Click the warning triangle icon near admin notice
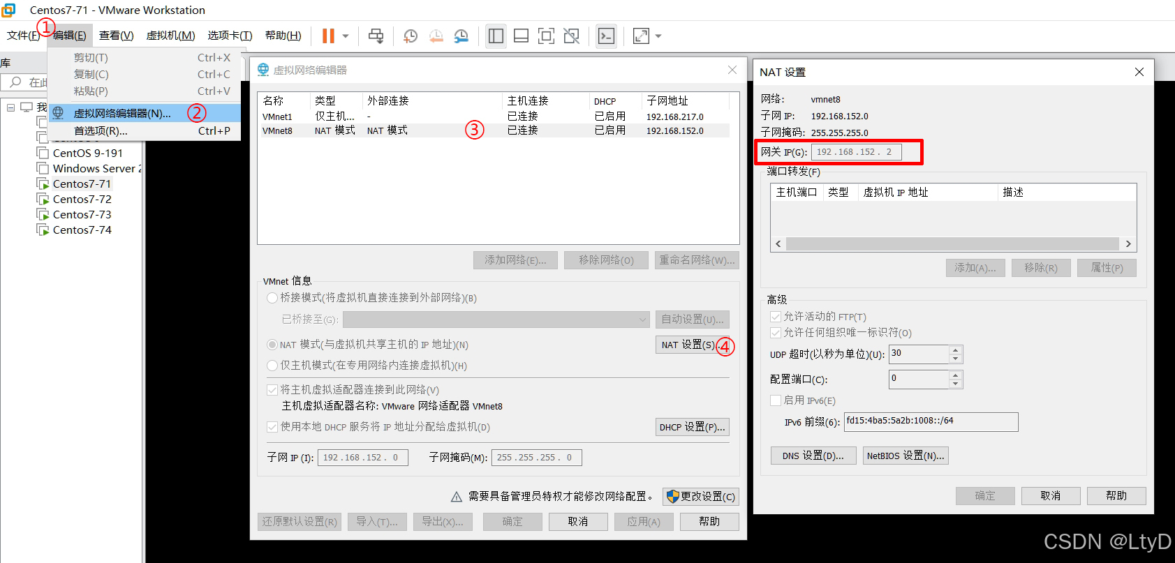 tap(457, 497)
